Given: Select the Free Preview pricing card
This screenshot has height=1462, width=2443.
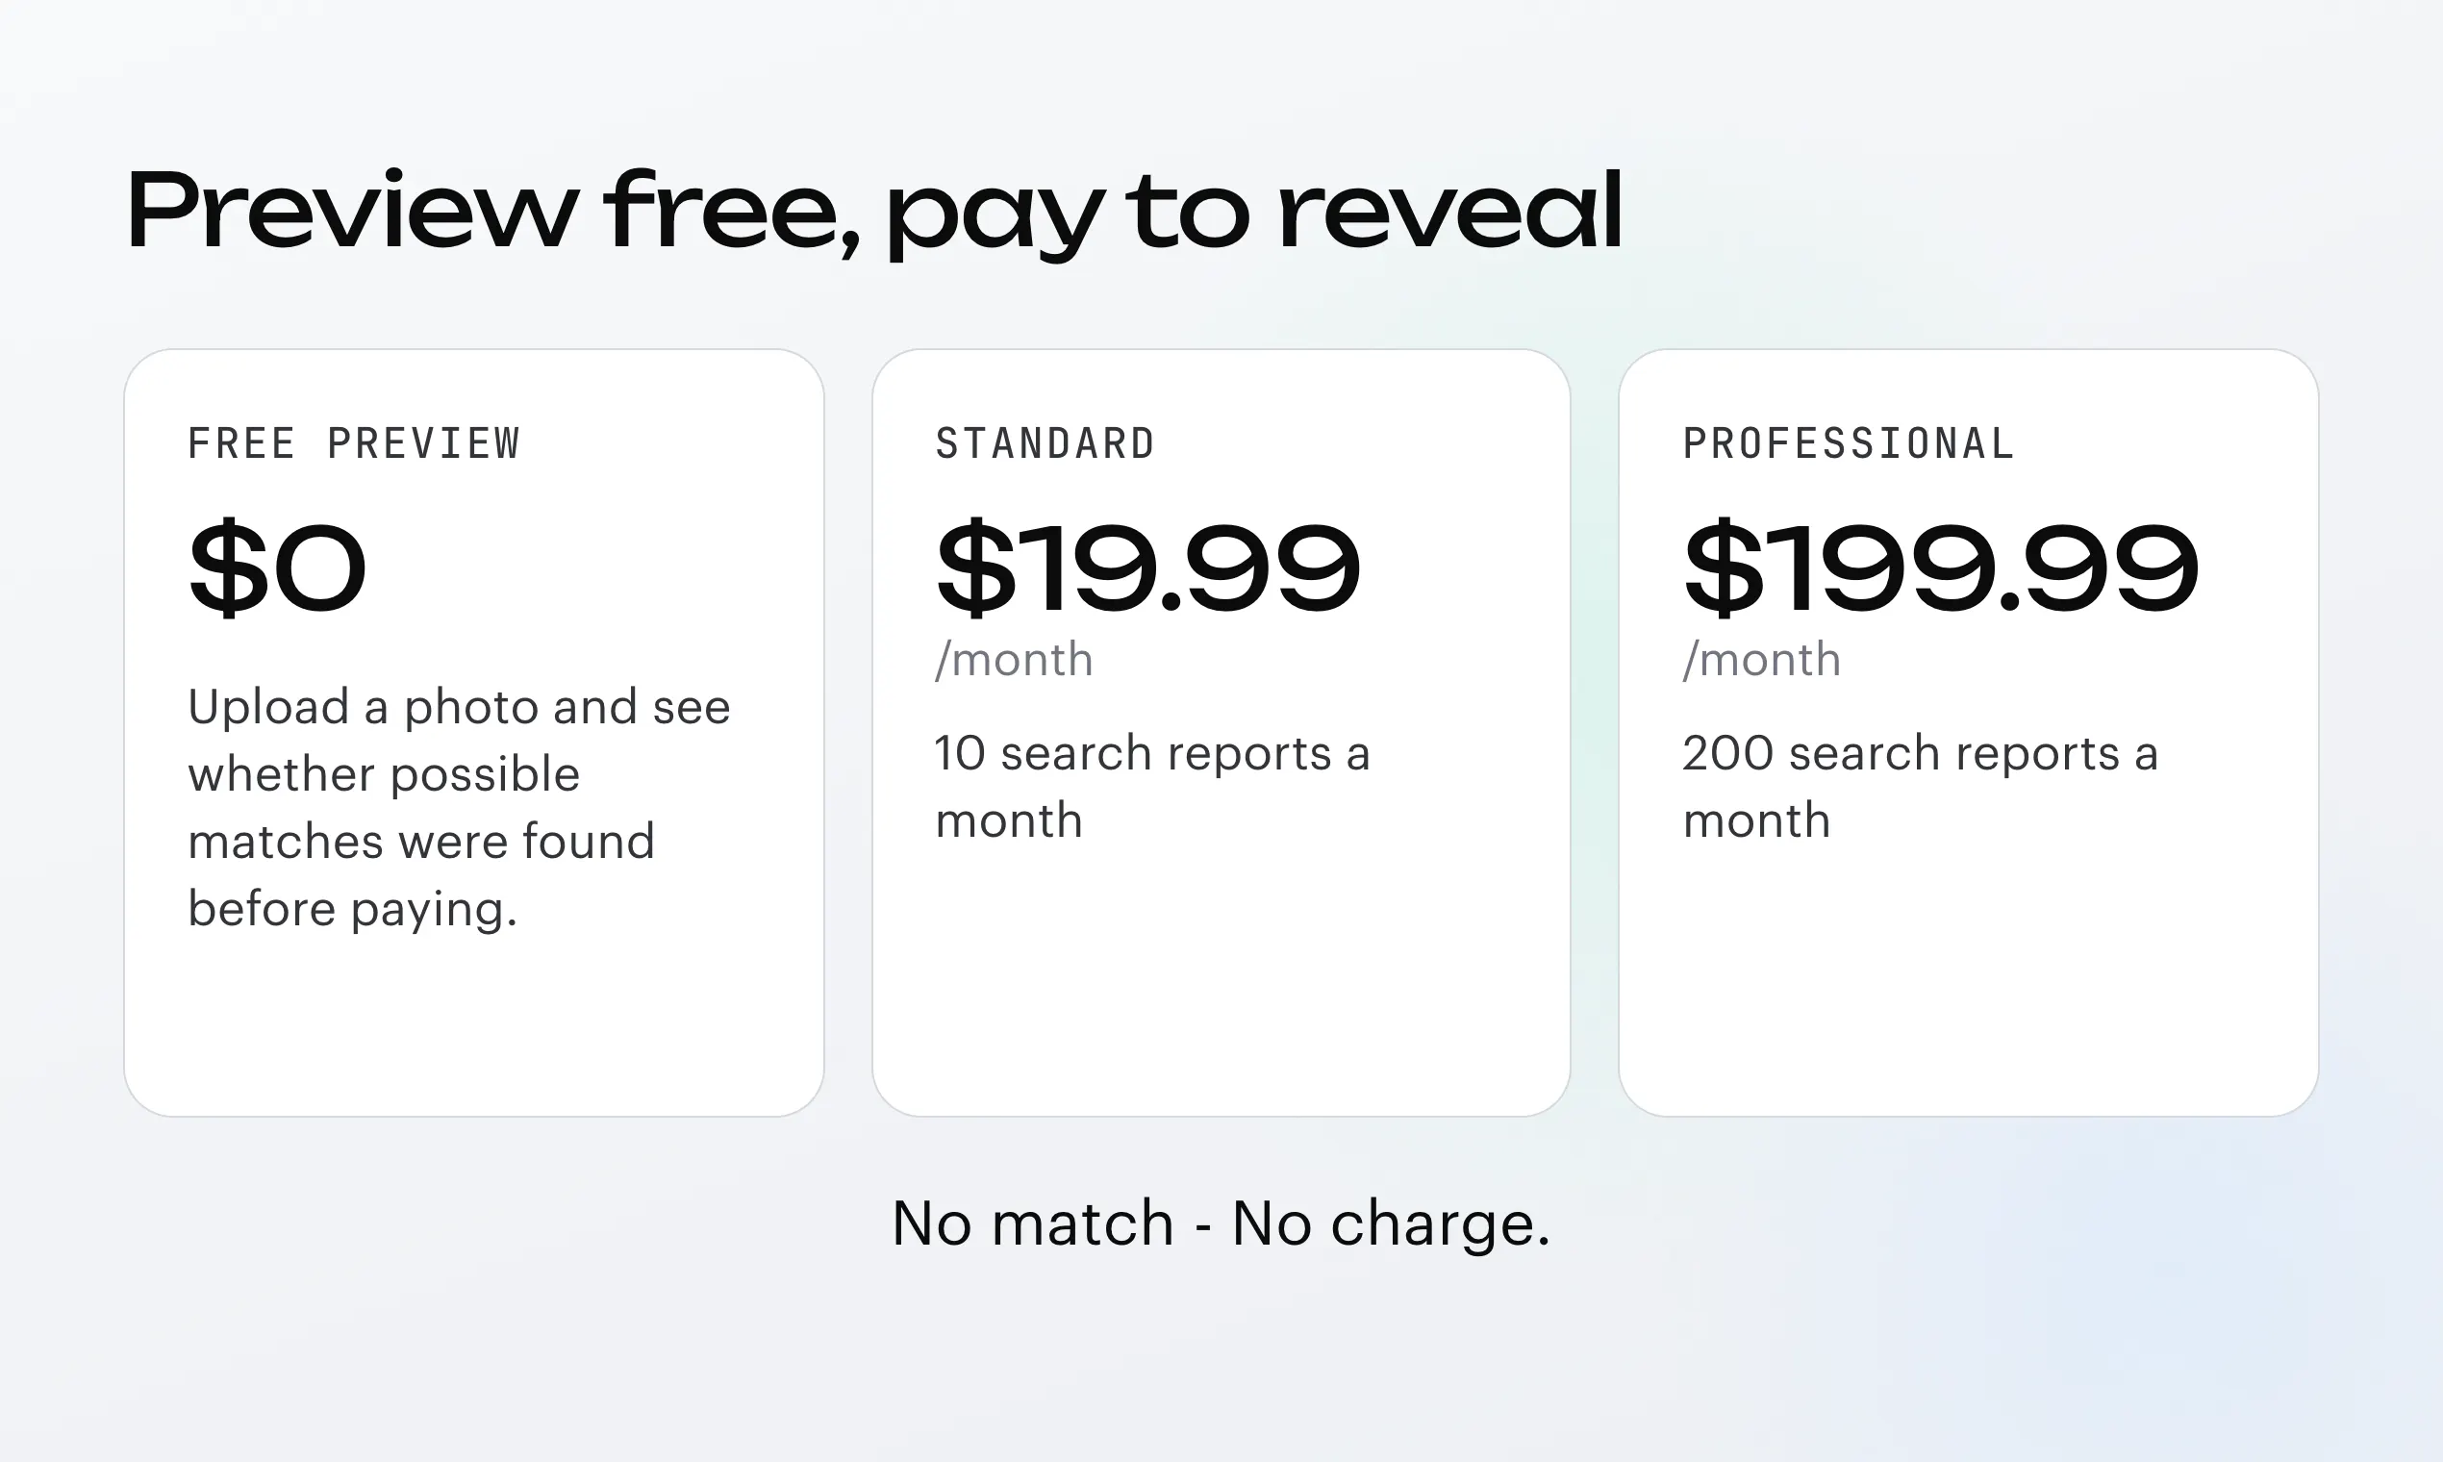Looking at the screenshot, I should click(474, 732).
